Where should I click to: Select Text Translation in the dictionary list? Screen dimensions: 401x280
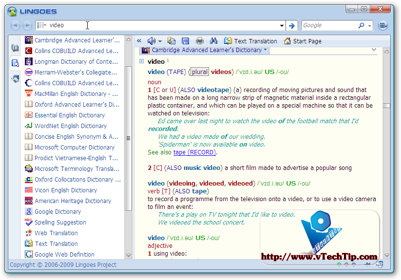[52, 244]
